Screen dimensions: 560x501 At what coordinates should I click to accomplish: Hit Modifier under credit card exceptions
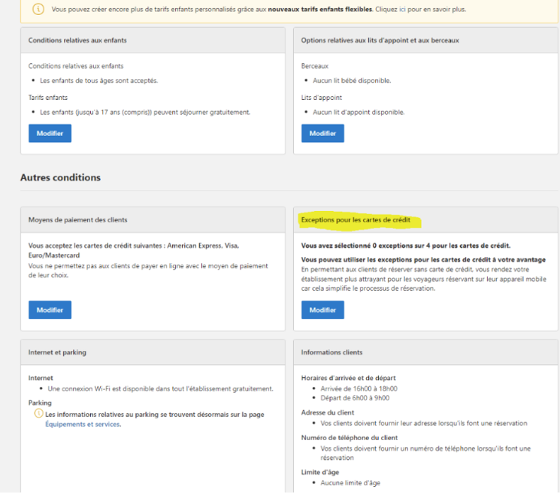pos(322,310)
